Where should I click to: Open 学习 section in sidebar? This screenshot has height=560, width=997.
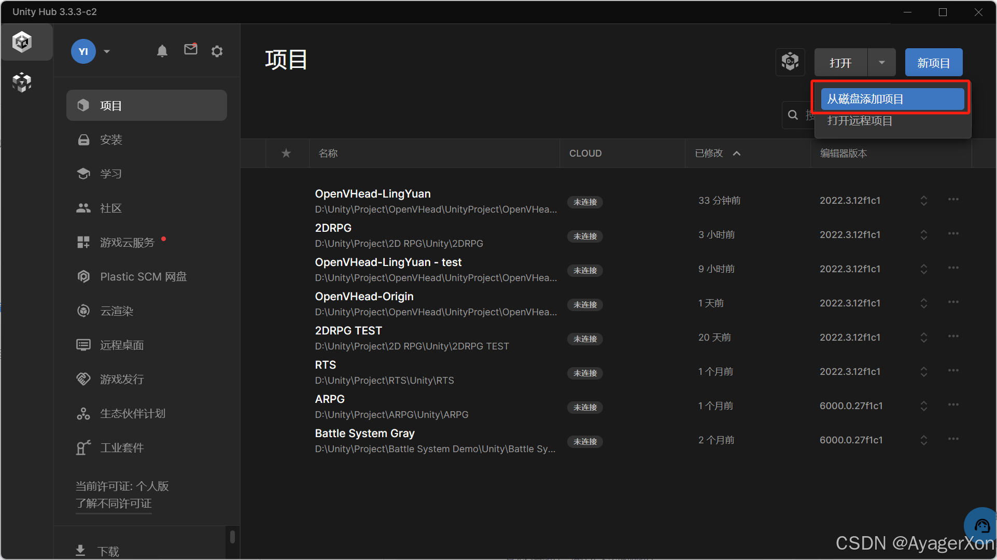point(147,174)
